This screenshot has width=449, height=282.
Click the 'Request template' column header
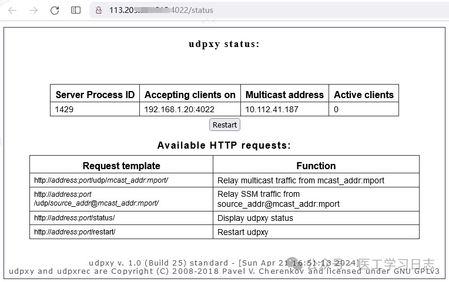[x=122, y=166]
